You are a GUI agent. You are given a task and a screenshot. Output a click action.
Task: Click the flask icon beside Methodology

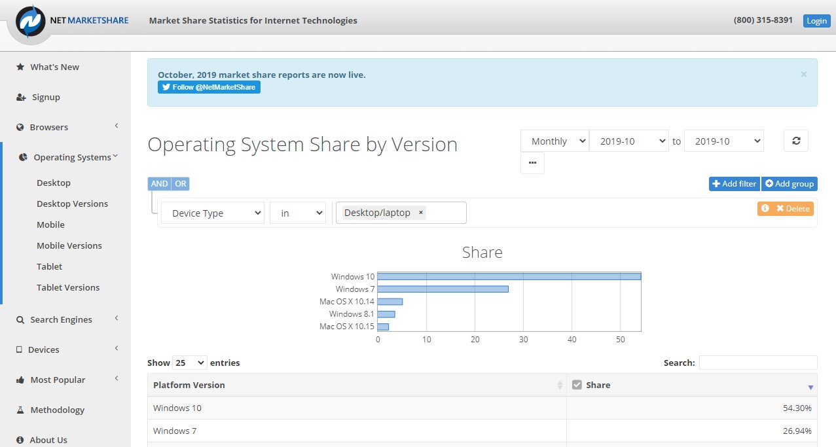[20, 410]
